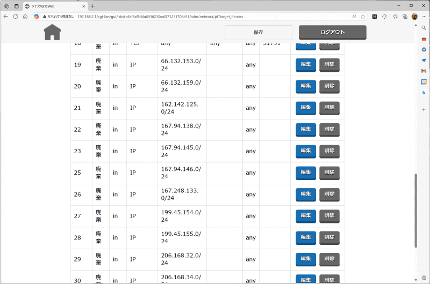Edit rule 20 for 66.132.159.0/24
The height and width of the screenshot is (284, 430).
(305, 86)
